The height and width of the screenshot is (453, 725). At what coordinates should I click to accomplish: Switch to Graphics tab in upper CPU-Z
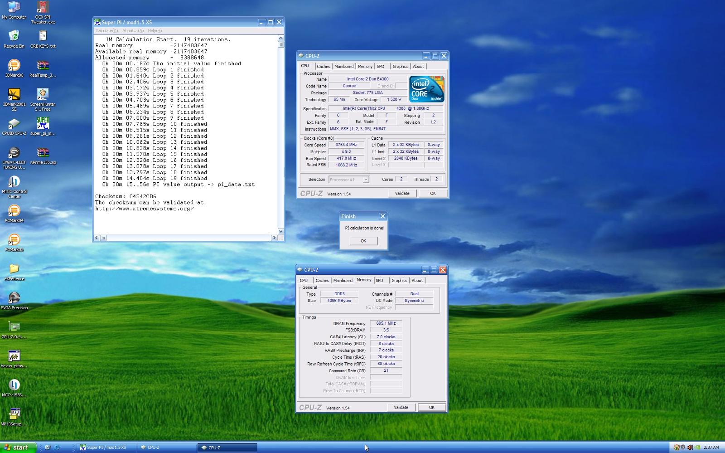[x=401, y=66]
